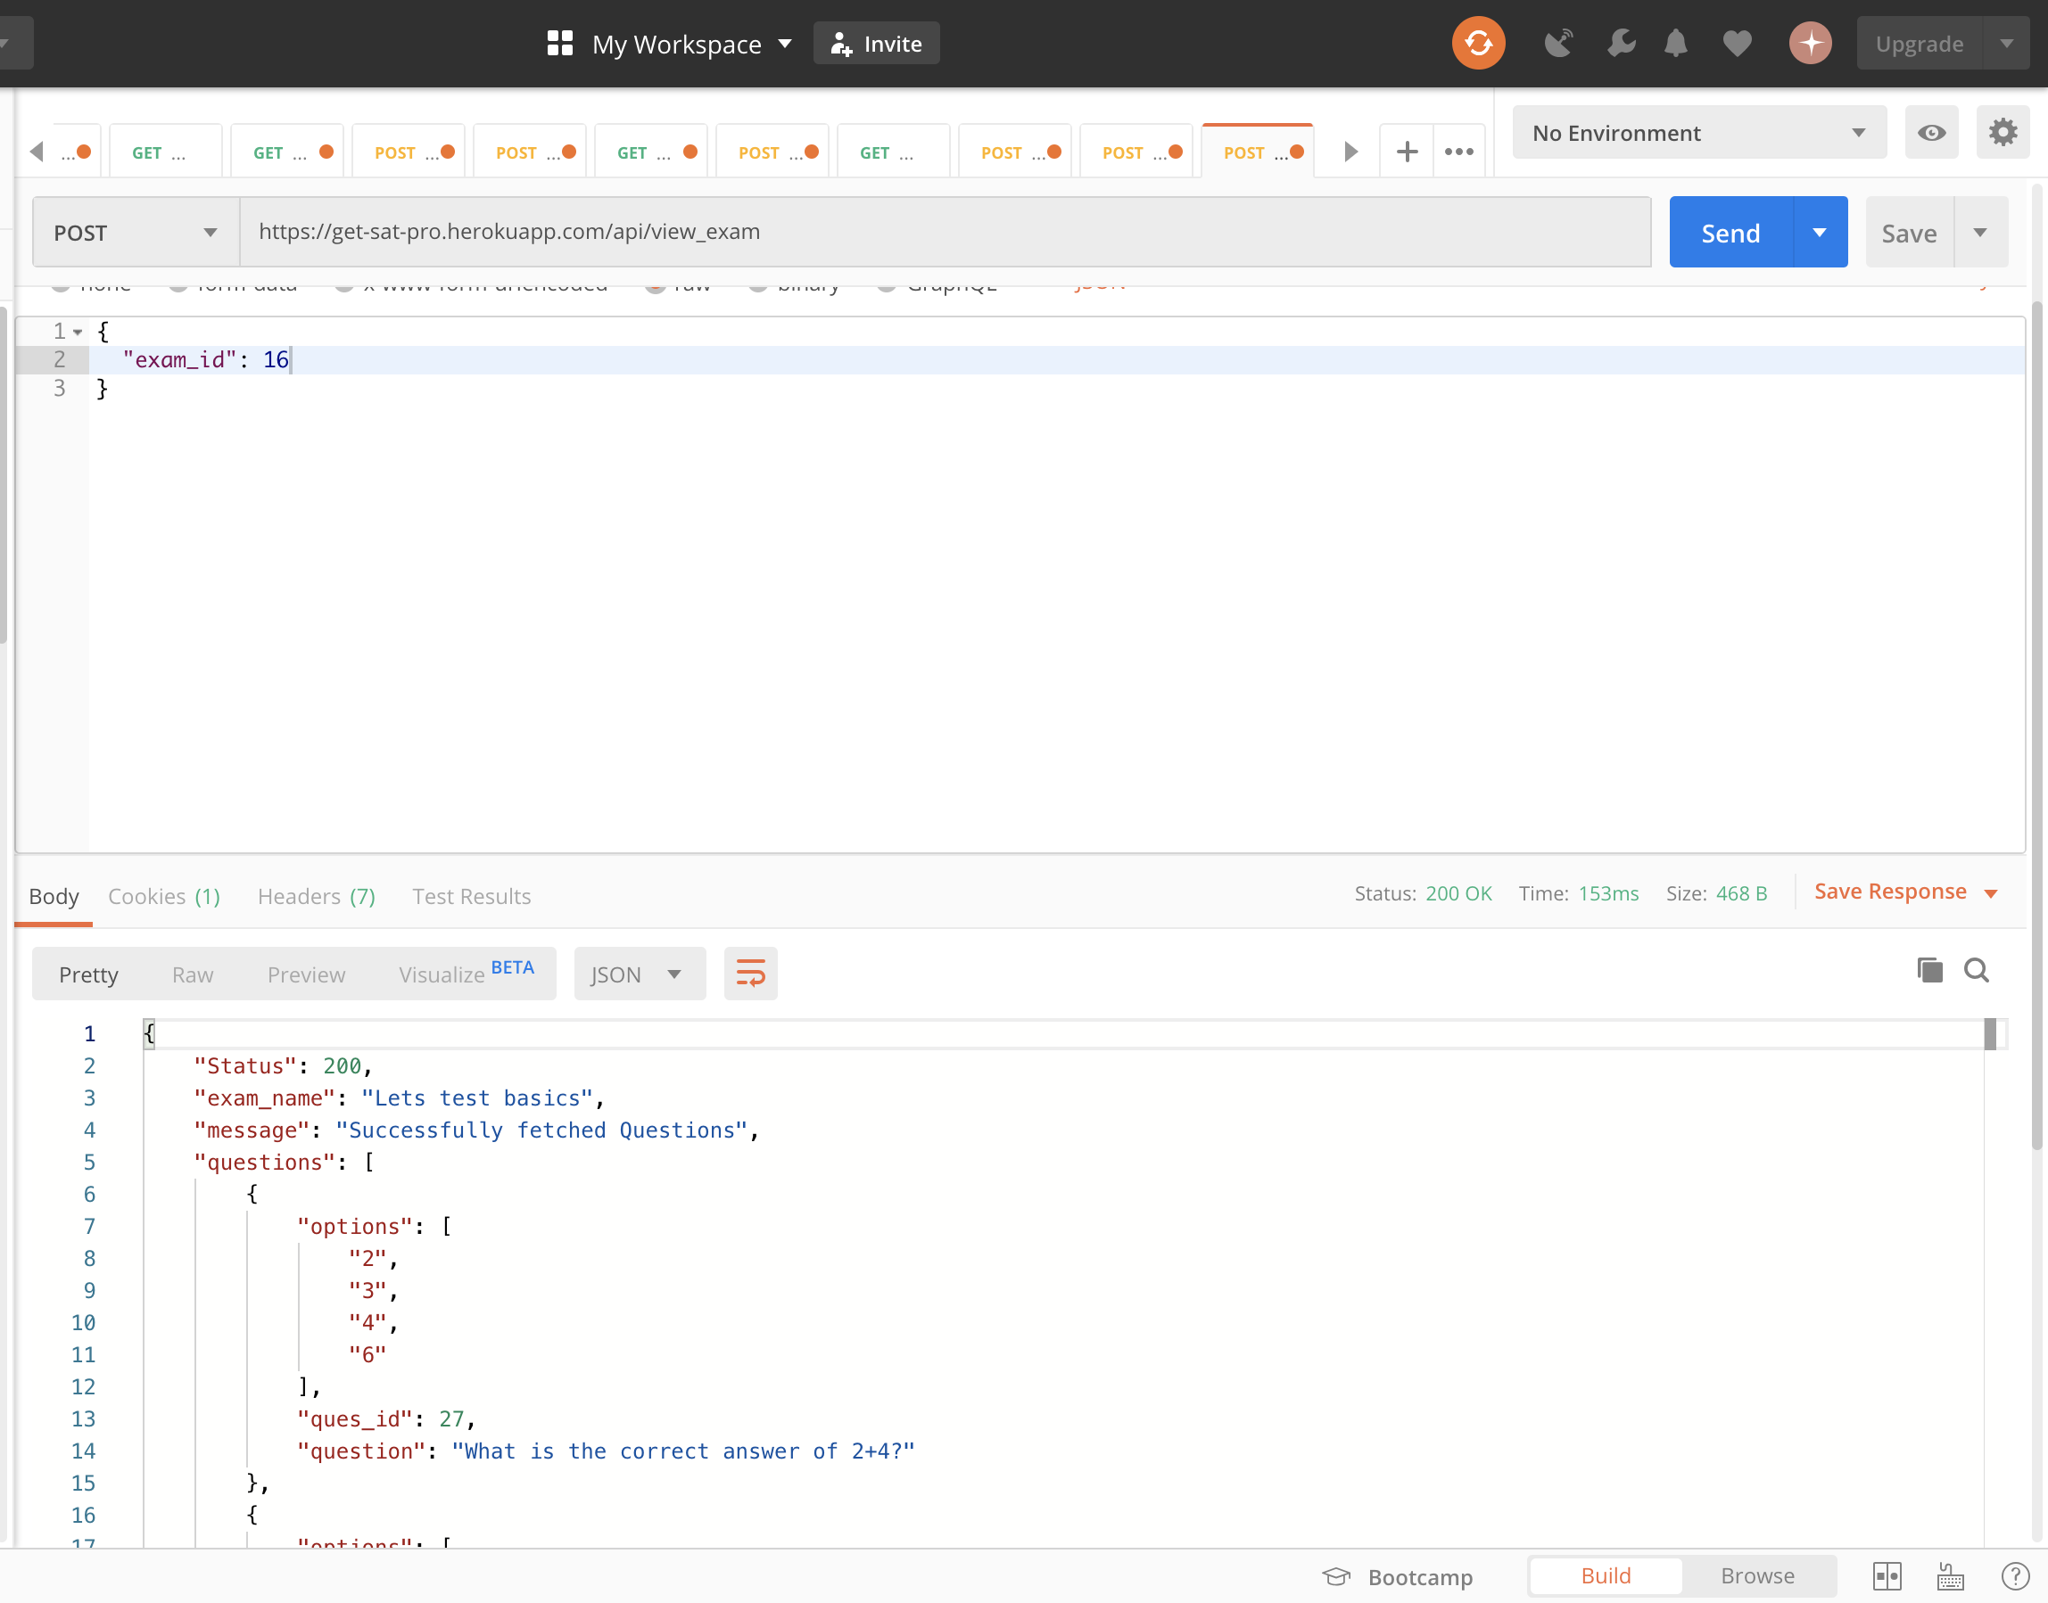
Task: Click the Save button
Action: pyautogui.click(x=1909, y=232)
